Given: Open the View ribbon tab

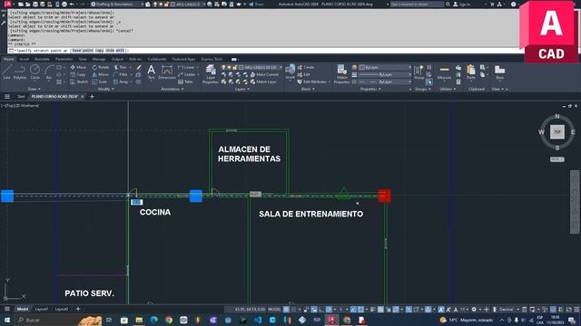Looking at the screenshot, I should (x=83, y=59).
